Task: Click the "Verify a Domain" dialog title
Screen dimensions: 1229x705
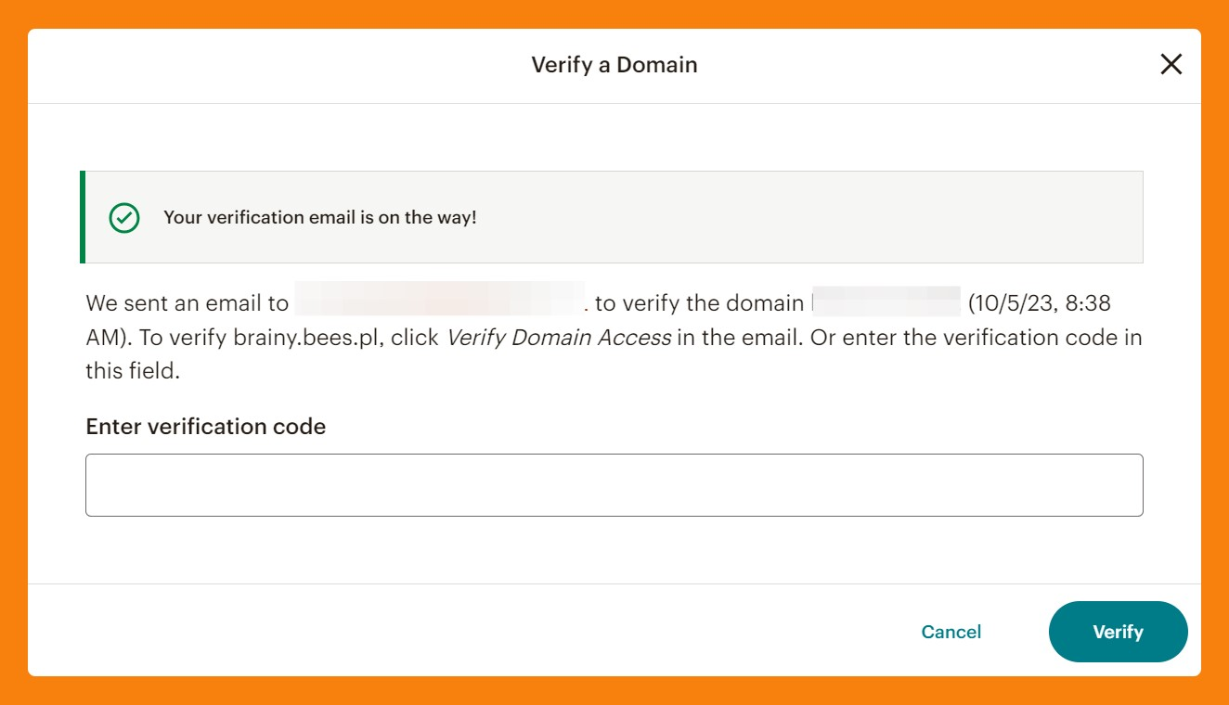Action: pyautogui.click(x=614, y=65)
